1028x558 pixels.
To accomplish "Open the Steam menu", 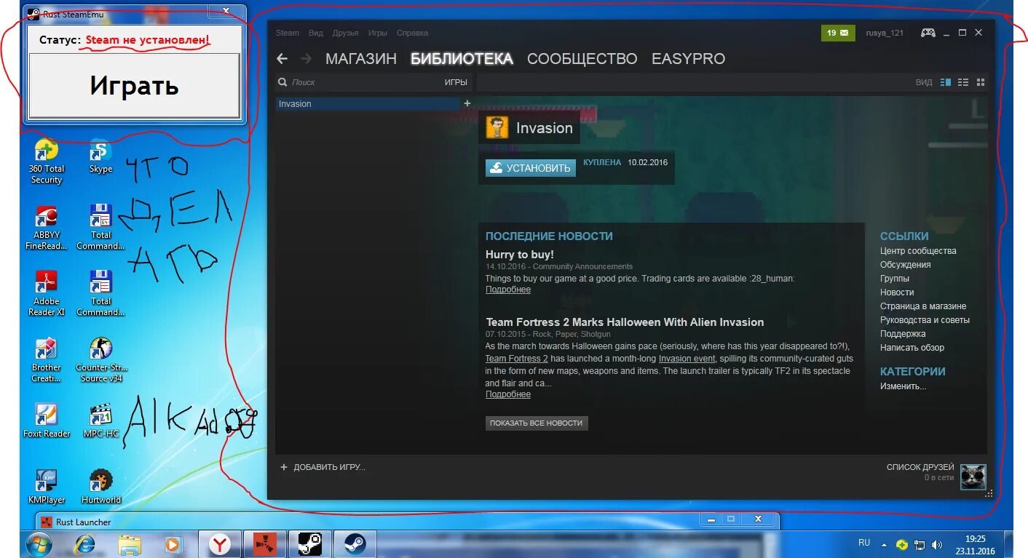I will point(287,33).
